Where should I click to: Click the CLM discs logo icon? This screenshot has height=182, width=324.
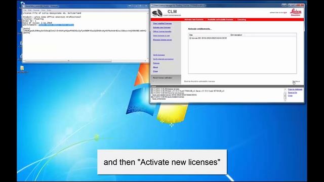[x=157, y=13]
